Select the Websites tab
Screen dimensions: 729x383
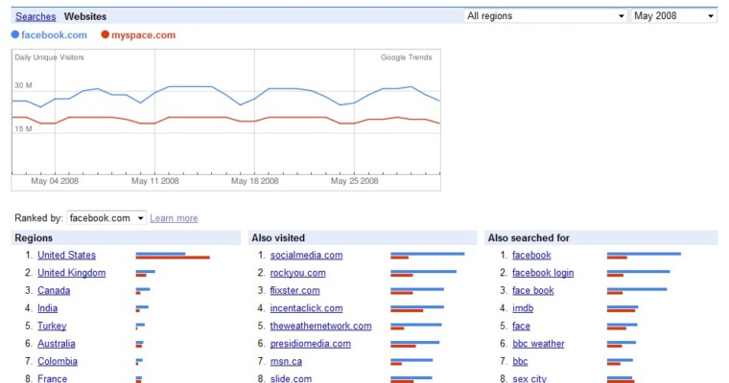(85, 16)
